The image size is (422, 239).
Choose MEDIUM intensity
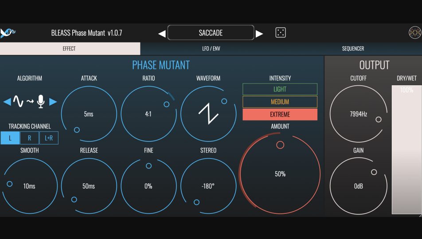(280, 102)
